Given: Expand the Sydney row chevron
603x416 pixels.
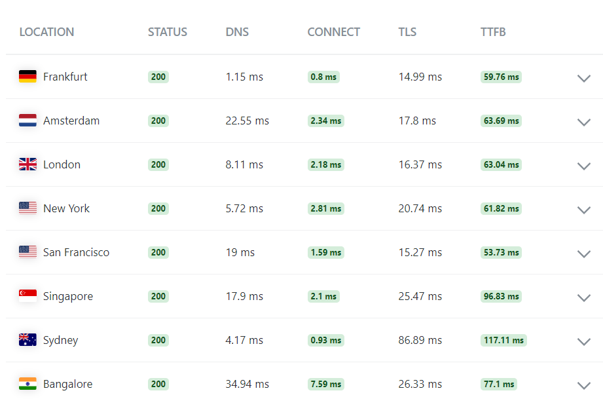Looking at the screenshot, I should [x=584, y=341].
